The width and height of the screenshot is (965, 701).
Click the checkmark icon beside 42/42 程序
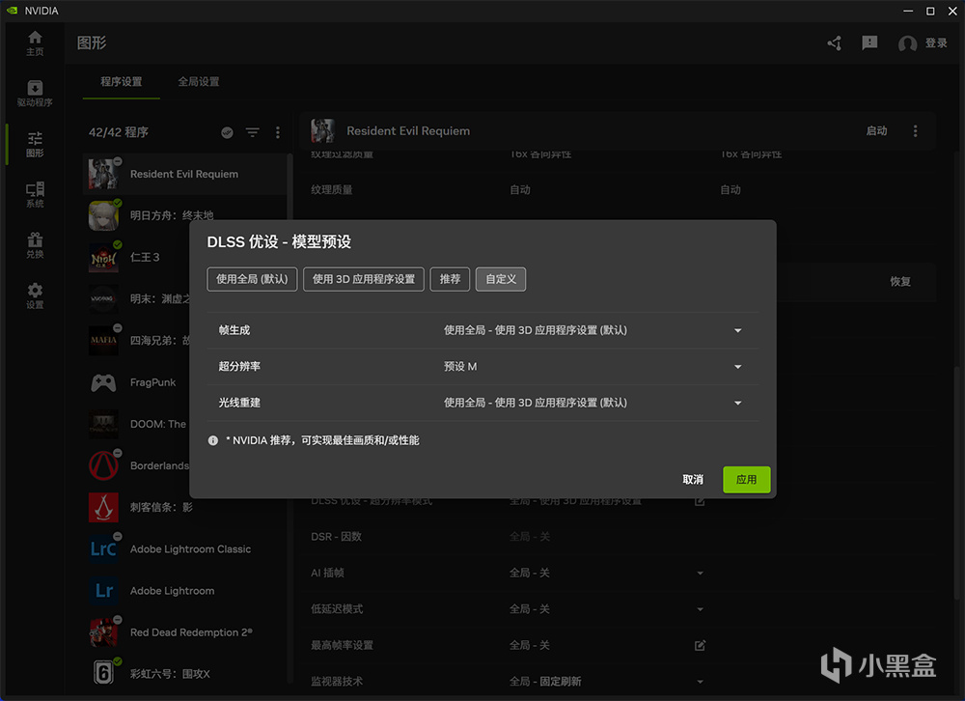(227, 132)
